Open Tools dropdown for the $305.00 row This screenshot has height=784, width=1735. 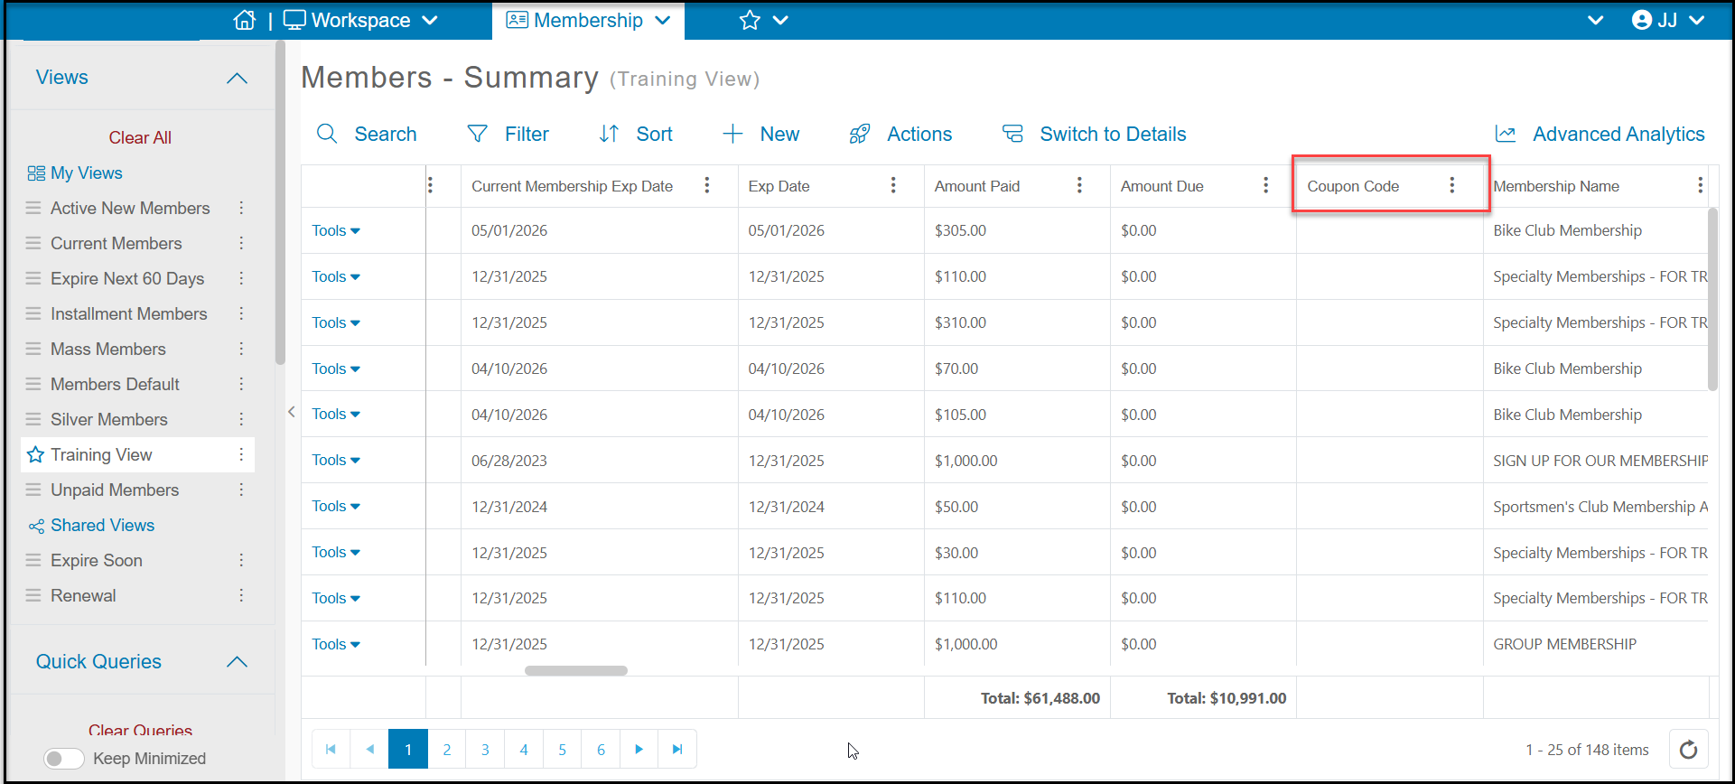(x=336, y=230)
